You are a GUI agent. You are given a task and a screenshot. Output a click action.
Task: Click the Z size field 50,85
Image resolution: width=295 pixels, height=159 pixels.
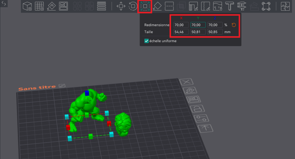215,32
